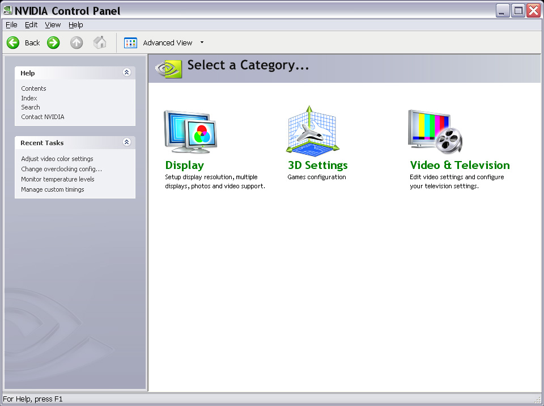Click the NVIDIA title bar app icon
Screen dimensions: 544x406
click(7, 10)
